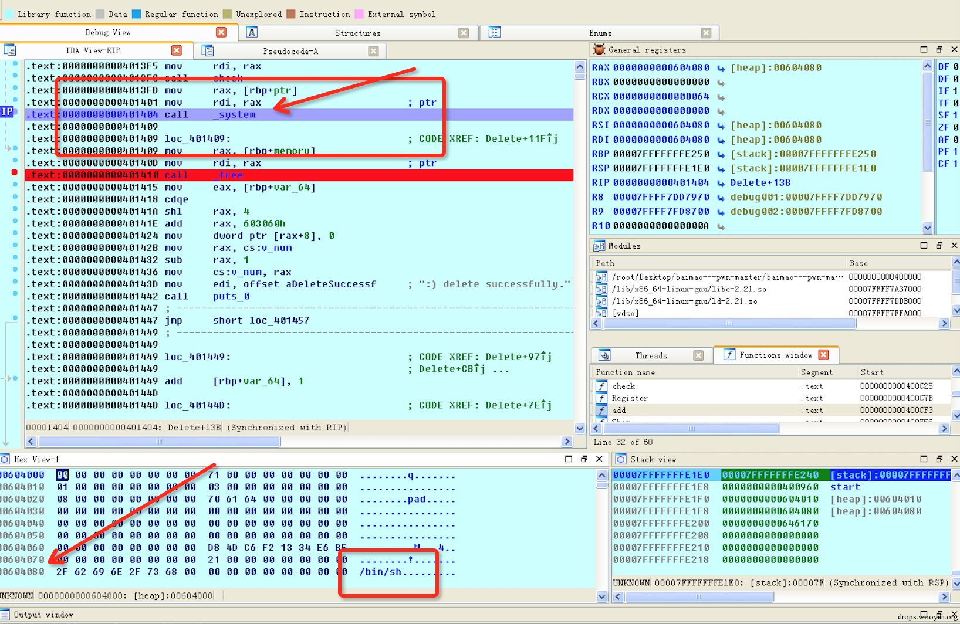Click the Enums tab icon

pyautogui.click(x=495, y=33)
